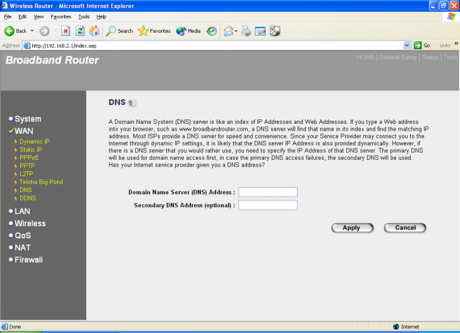Screen dimensions: 460x333
Task: Click the Domain Name Server Address field
Action: [268, 192]
